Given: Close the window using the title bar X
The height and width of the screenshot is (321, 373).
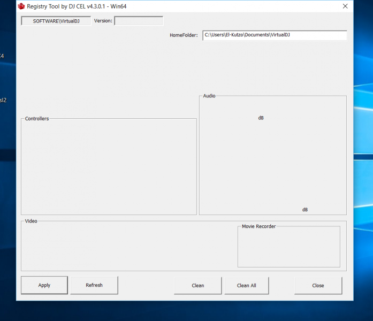Looking at the screenshot, I should tap(345, 6).
